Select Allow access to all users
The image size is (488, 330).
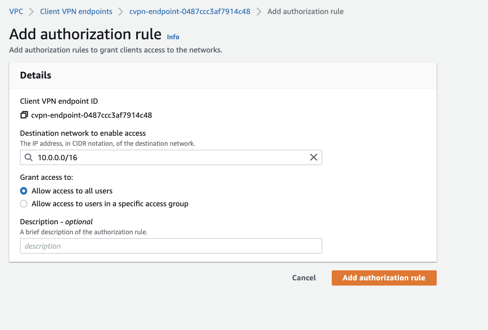(x=24, y=191)
